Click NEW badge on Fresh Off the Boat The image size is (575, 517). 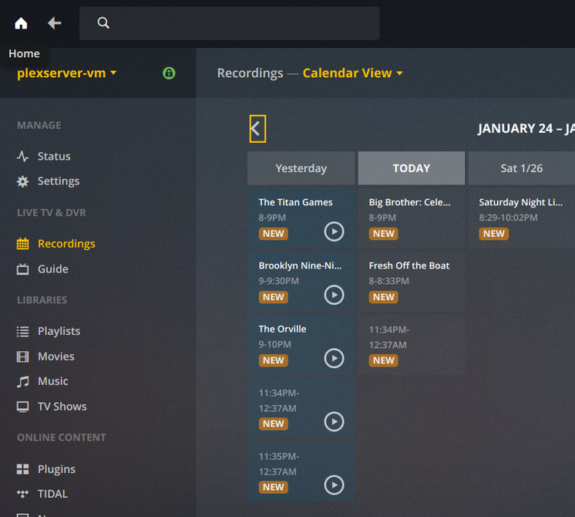coord(384,297)
